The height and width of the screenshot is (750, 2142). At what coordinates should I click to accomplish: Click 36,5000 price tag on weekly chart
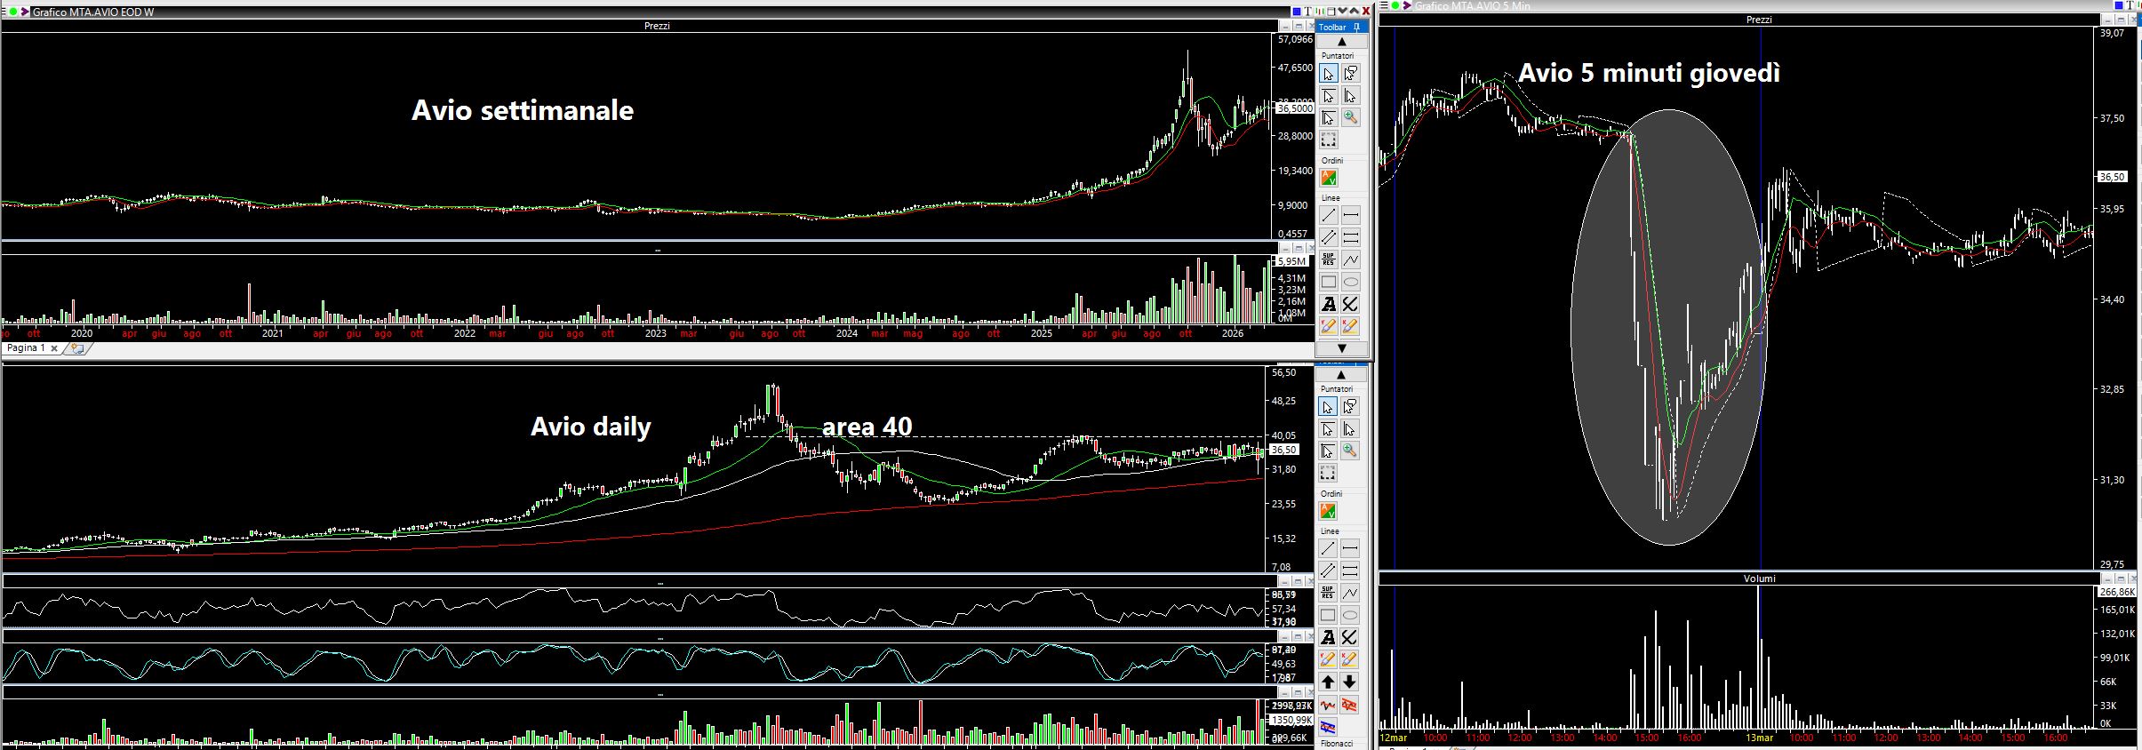pos(1294,108)
